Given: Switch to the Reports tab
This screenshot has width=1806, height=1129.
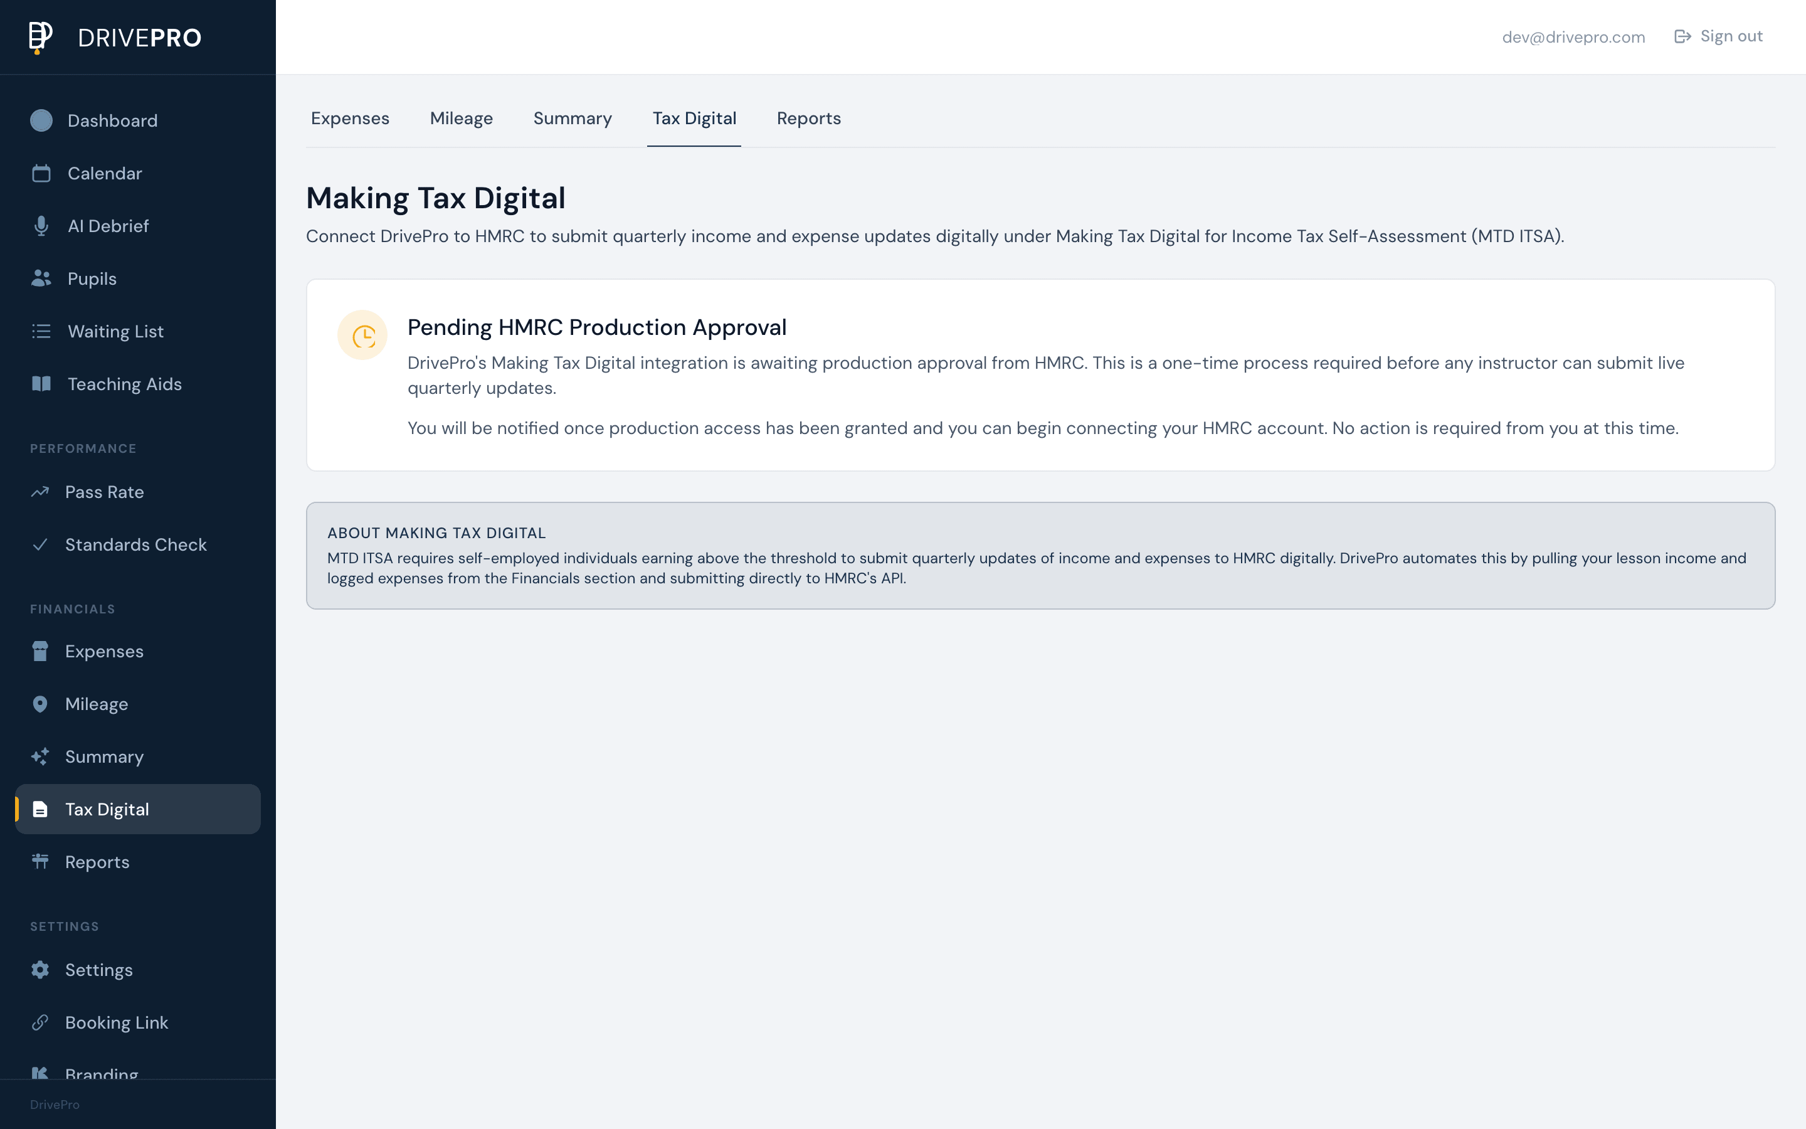Looking at the screenshot, I should coord(809,118).
